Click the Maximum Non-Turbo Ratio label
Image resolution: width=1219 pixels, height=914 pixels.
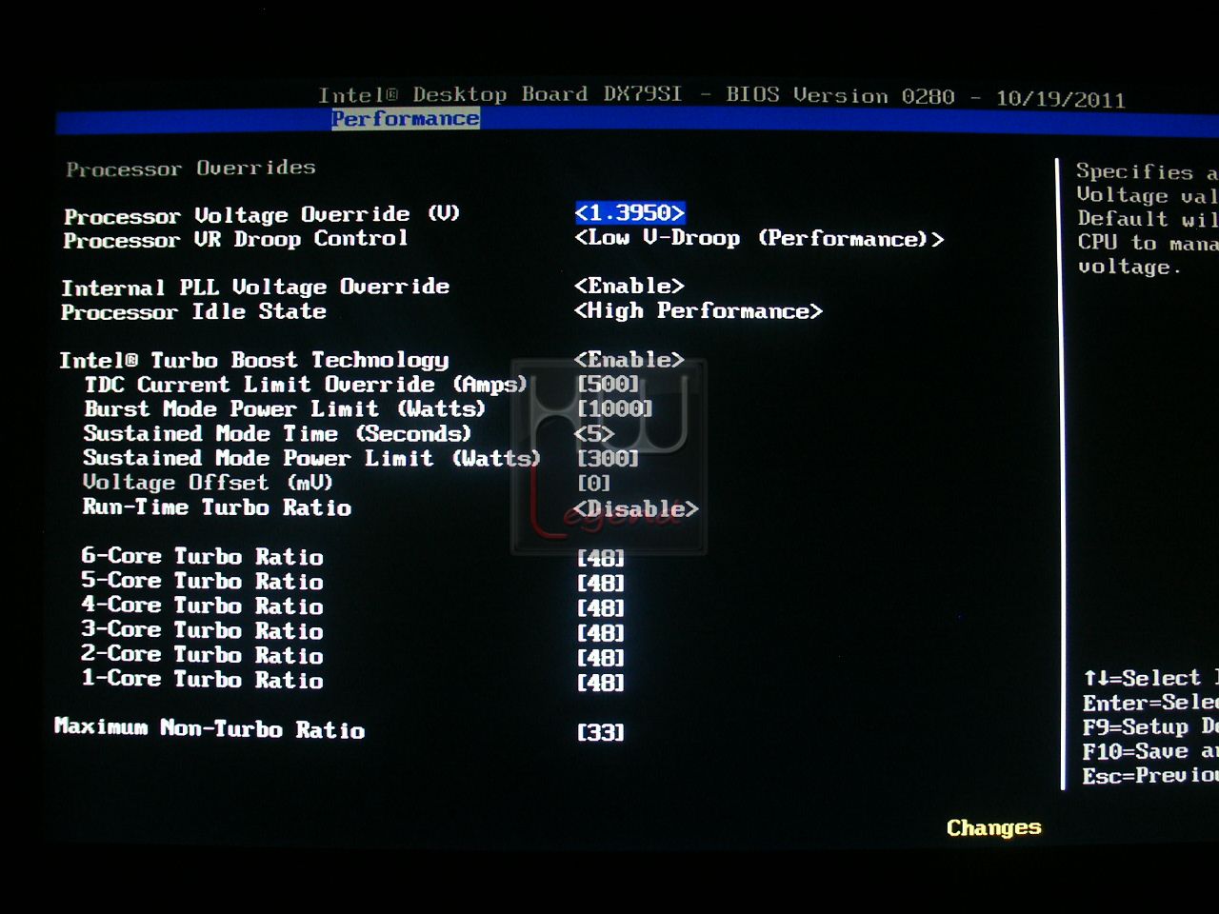pyautogui.click(x=210, y=729)
